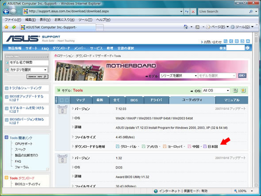Open the ツール(O) command bar dropdown
This screenshot has height=196, width=261.
pyautogui.click(x=252, y=27)
